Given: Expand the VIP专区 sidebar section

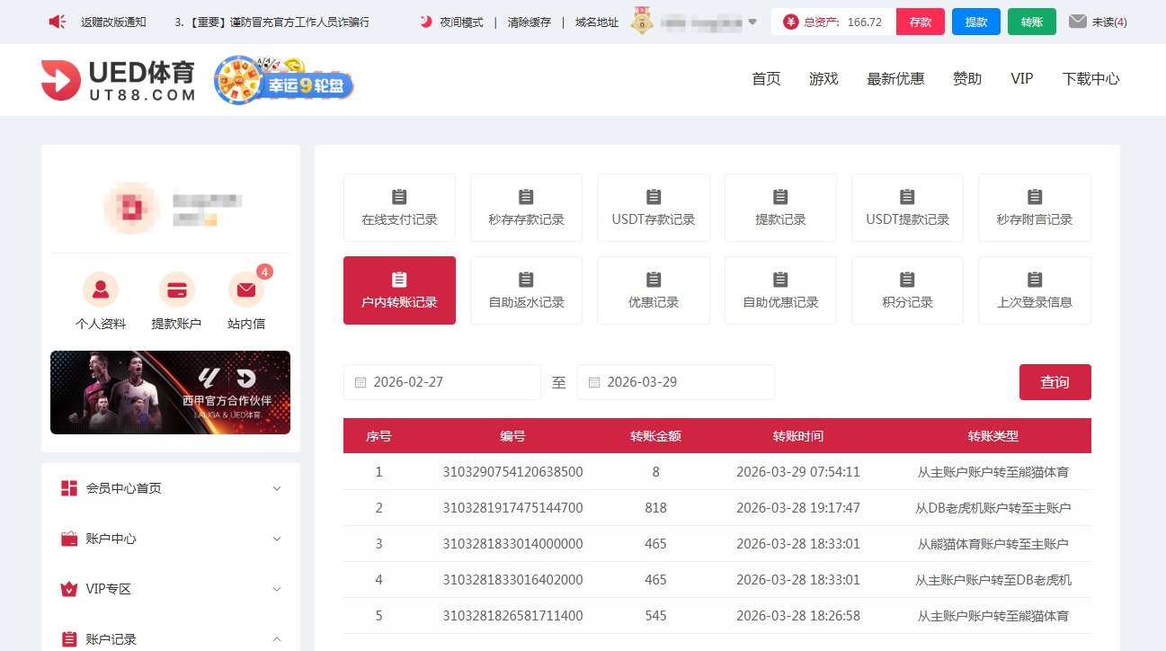Looking at the screenshot, I should (170, 589).
